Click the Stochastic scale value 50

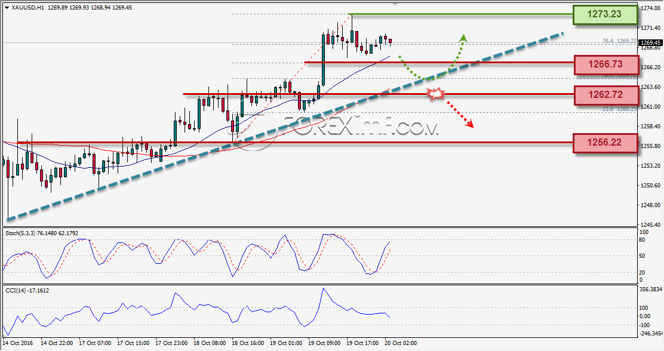642,256
